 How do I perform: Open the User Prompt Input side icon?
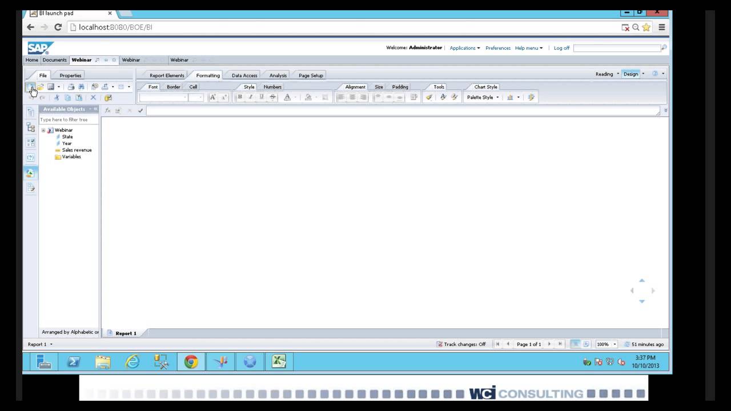click(31, 158)
